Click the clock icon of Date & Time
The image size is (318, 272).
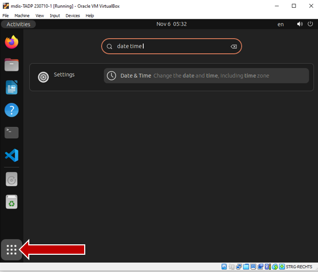point(111,76)
